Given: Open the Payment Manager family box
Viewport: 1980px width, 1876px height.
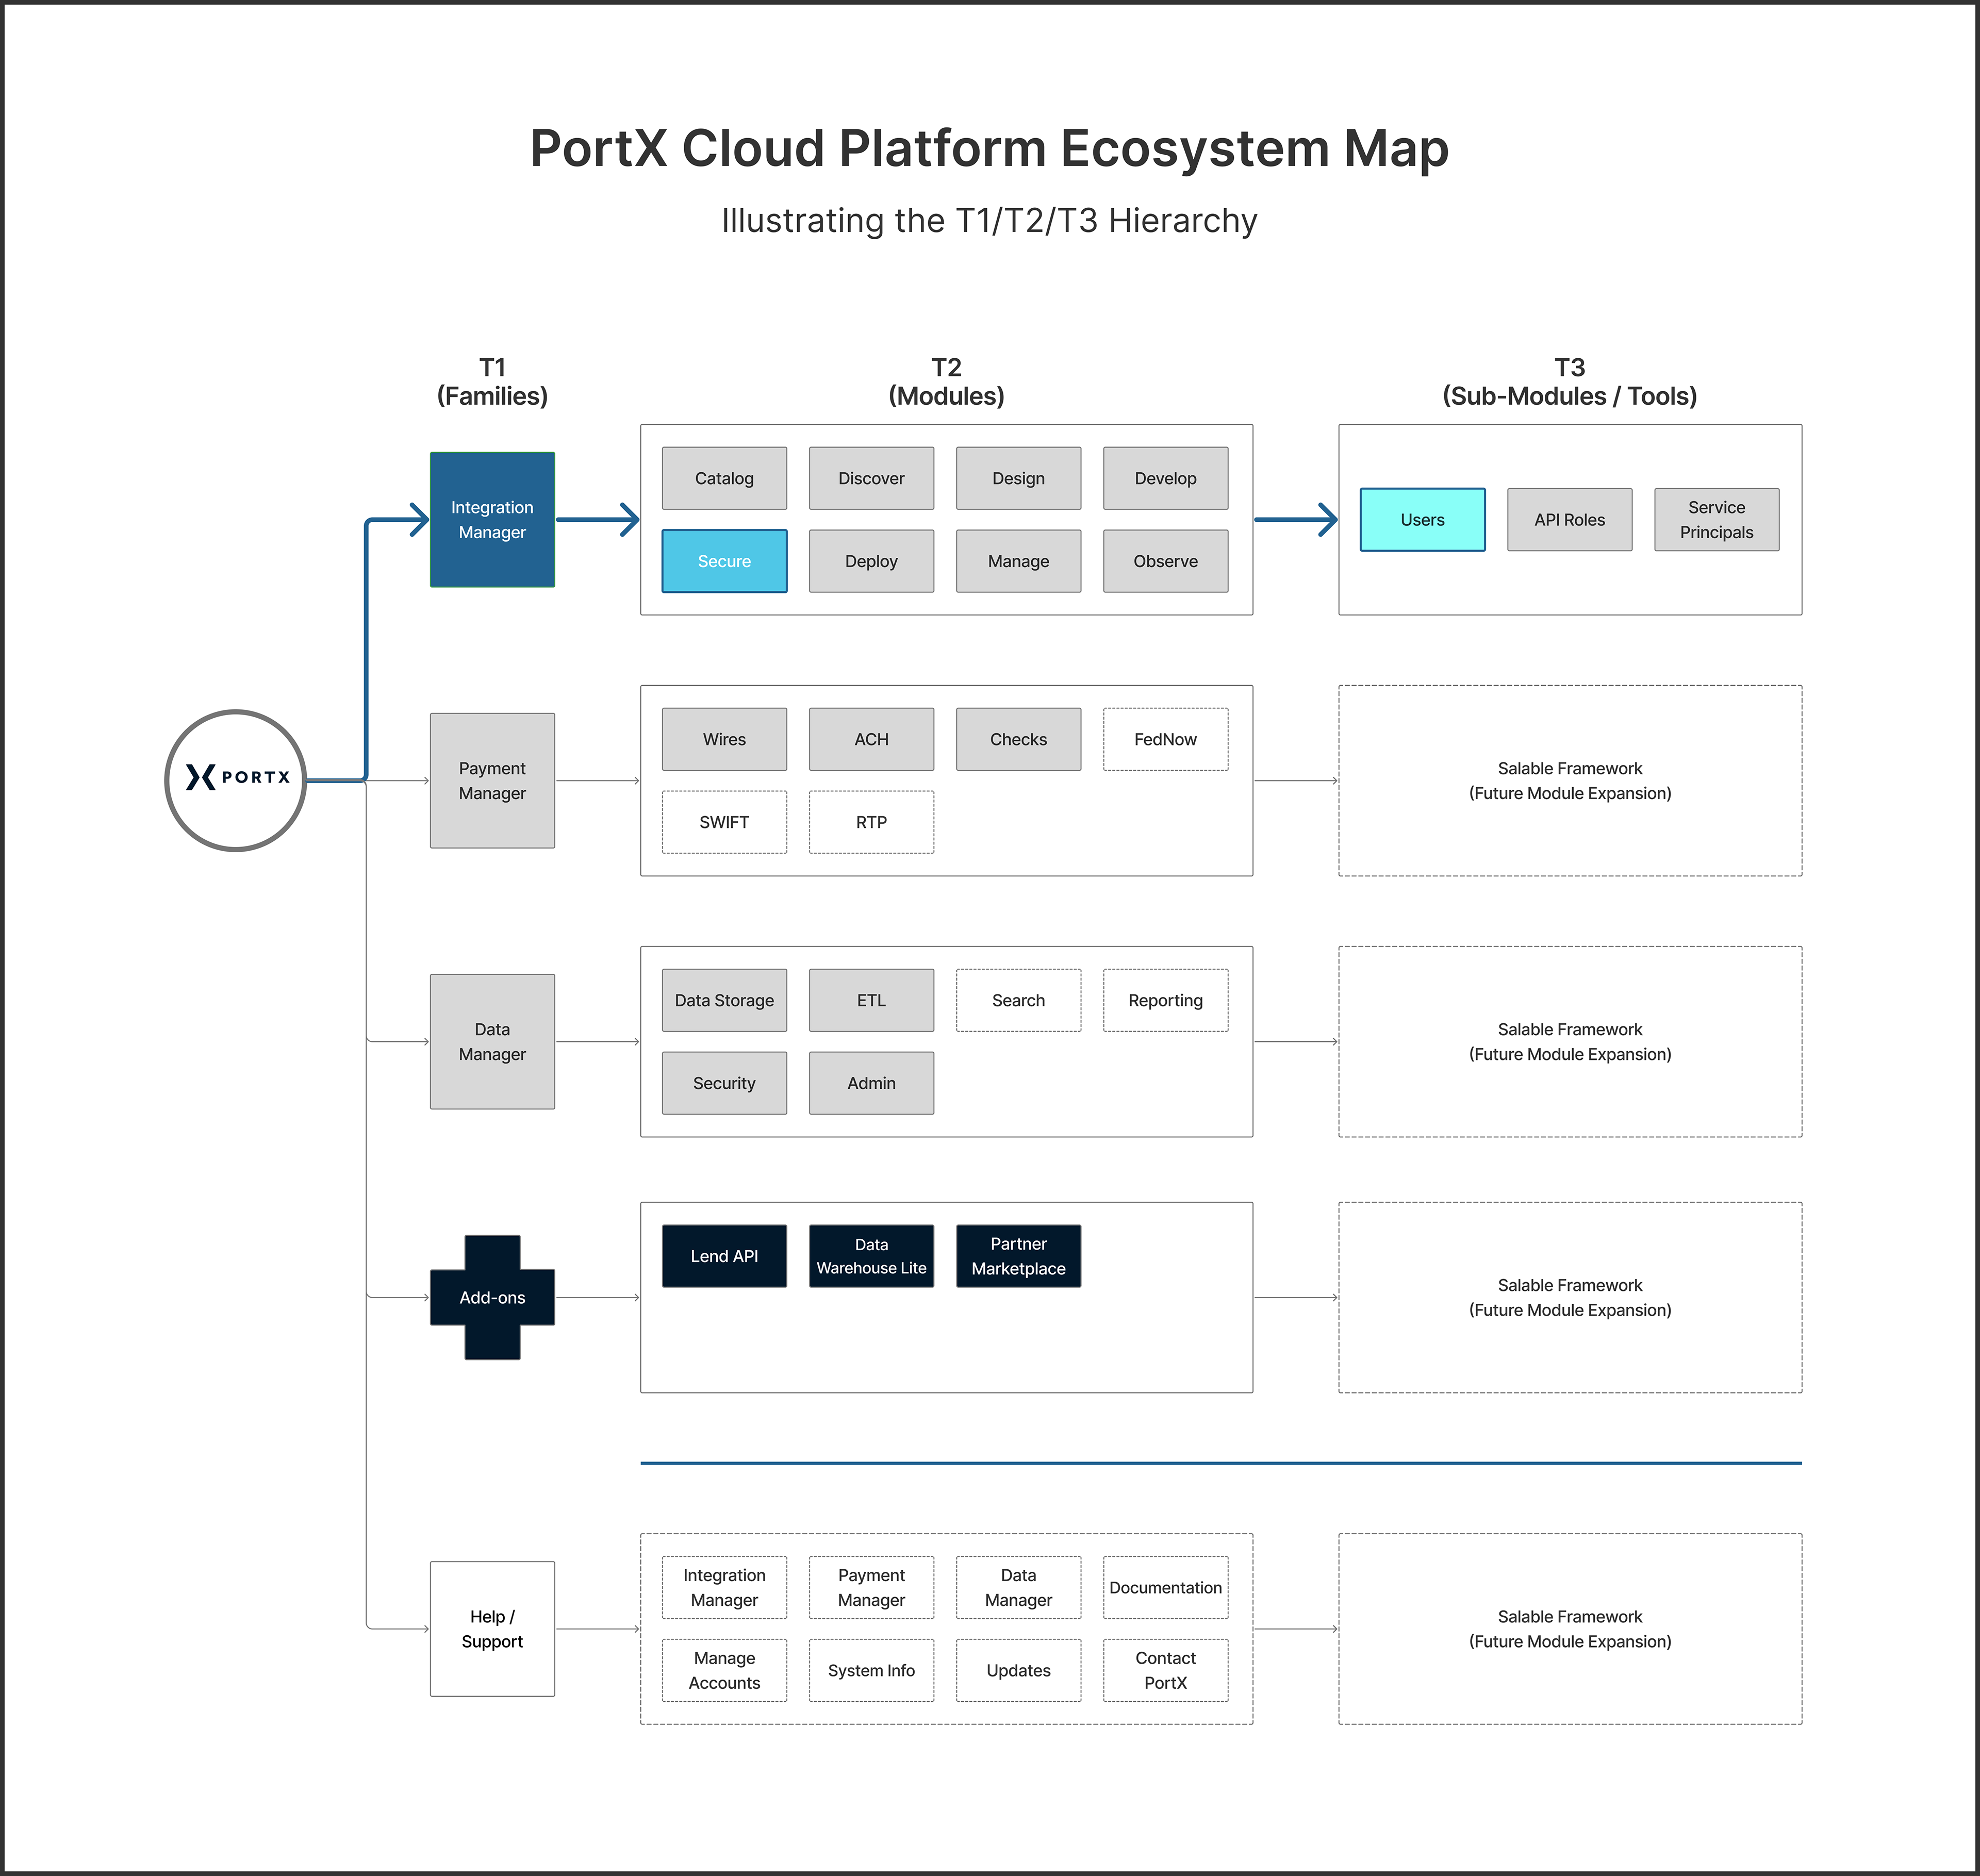Looking at the screenshot, I should coord(492,780).
